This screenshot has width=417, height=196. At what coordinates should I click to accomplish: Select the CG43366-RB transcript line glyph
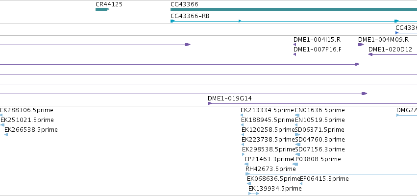tap(294, 21)
